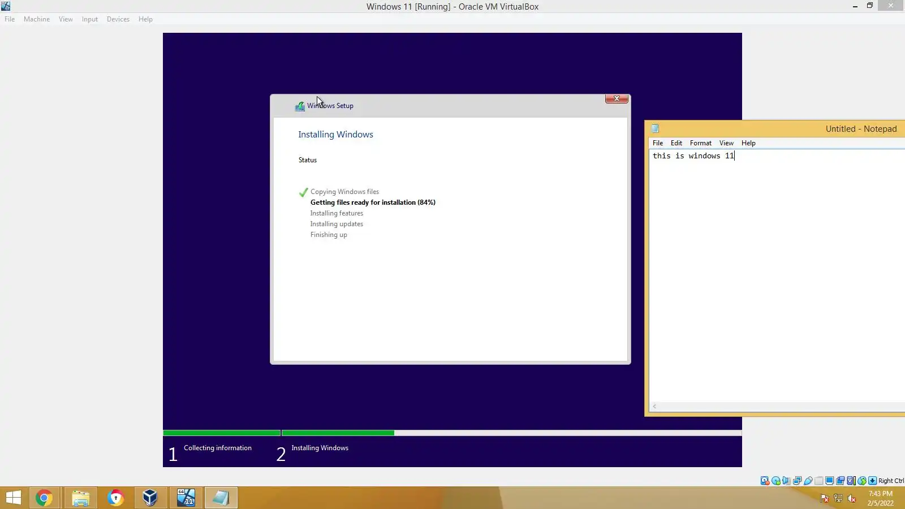Close the Windows Setup dialog

617,99
